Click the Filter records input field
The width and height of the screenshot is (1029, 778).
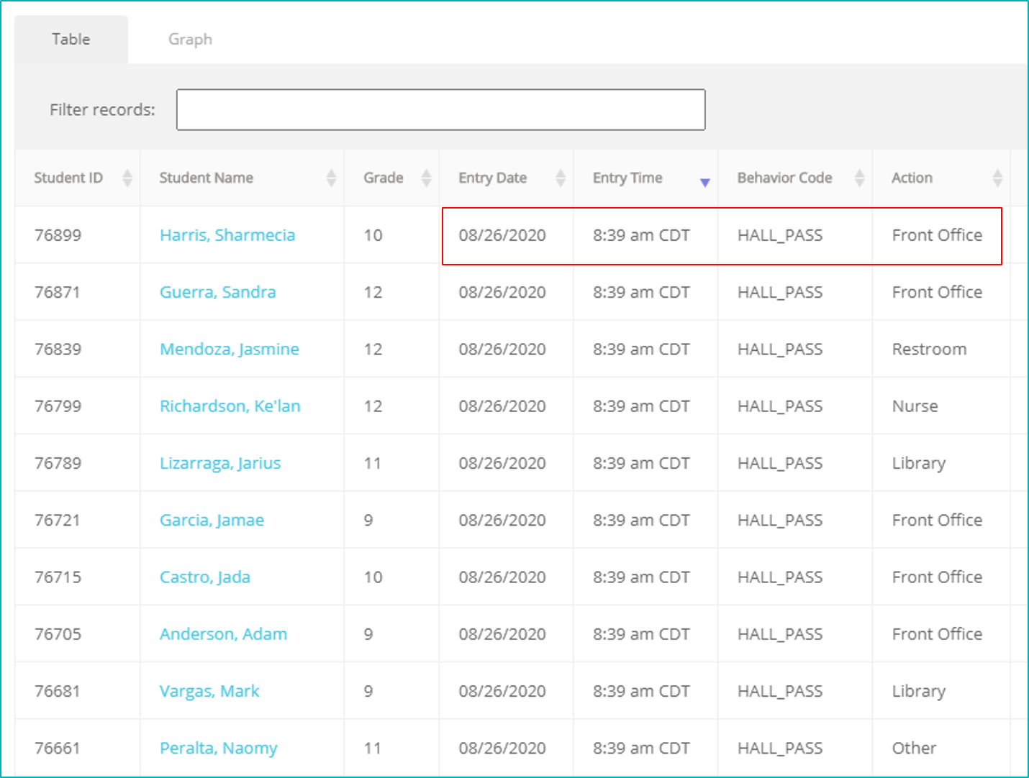[440, 110]
